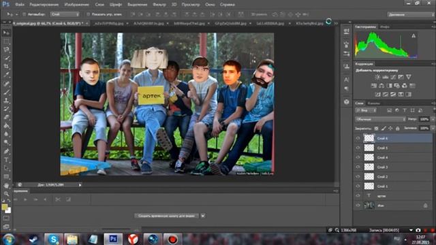
Task: Select the Lasso tool
Action: pos(6,50)
